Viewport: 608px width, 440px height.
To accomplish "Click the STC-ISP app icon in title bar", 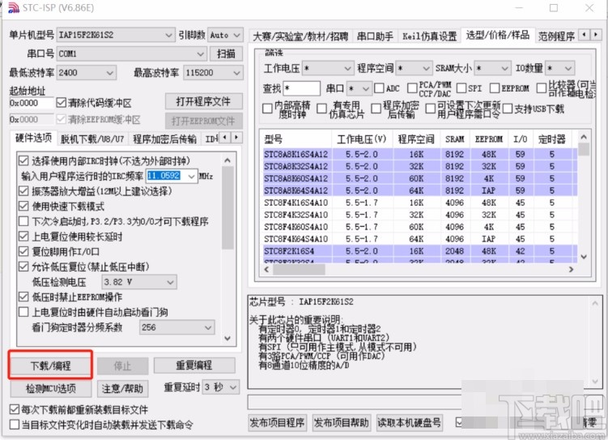I will 14,8.
